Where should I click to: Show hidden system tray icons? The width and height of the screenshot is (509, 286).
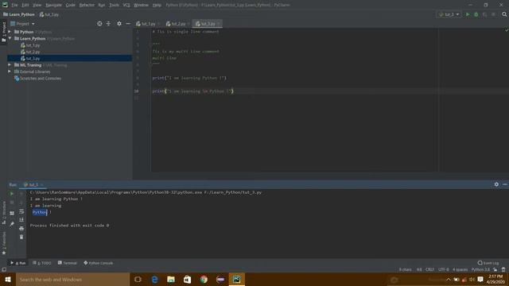[x=449, y=280]
